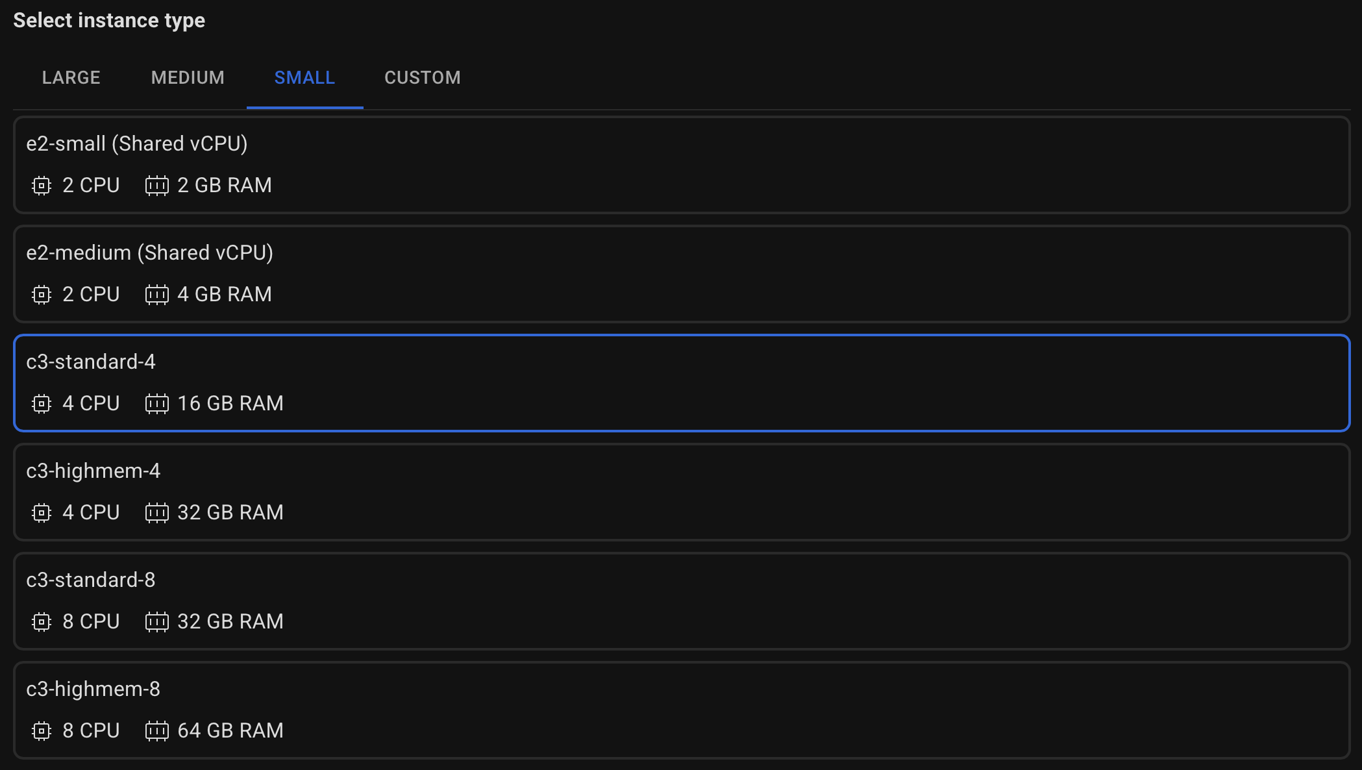Viewport: 1362px width, 770px height.
Task: Pick the c3-highmem-4 instance type
Action: point(682,492)
